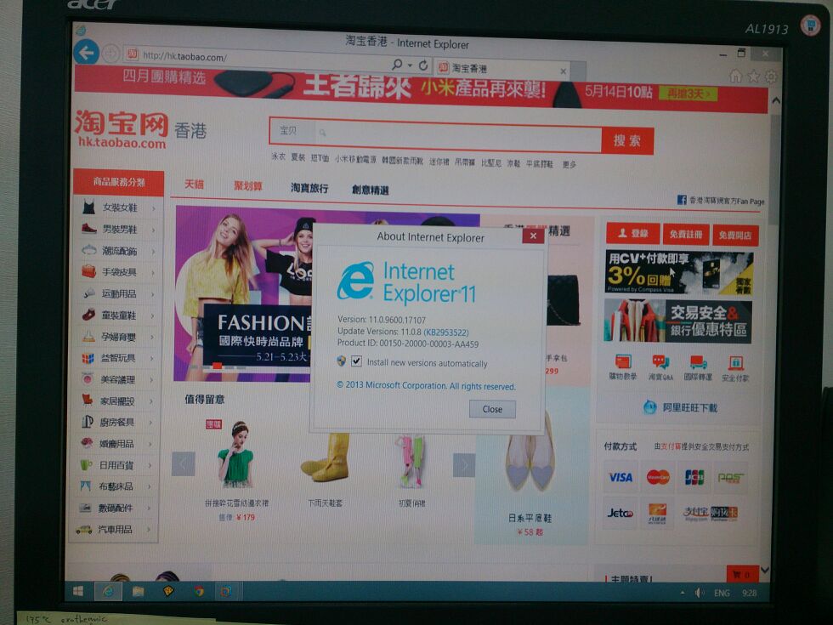Refresh the page with the reload icon

(x=423, y=65)
